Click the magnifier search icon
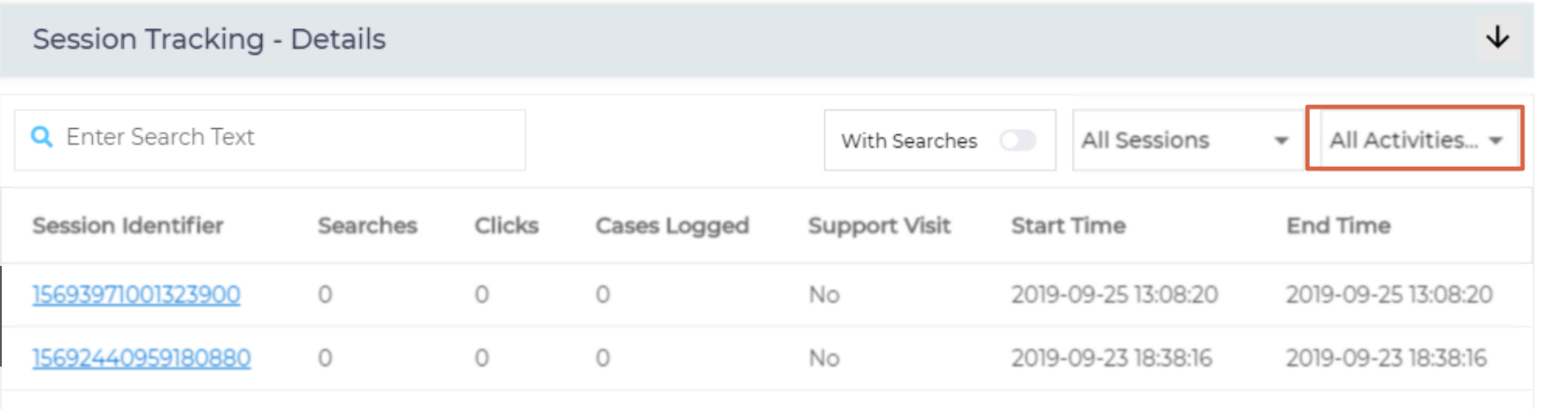Image resolution: width=1542 pixels, height=409 pixels. click(x=42, y=137)
